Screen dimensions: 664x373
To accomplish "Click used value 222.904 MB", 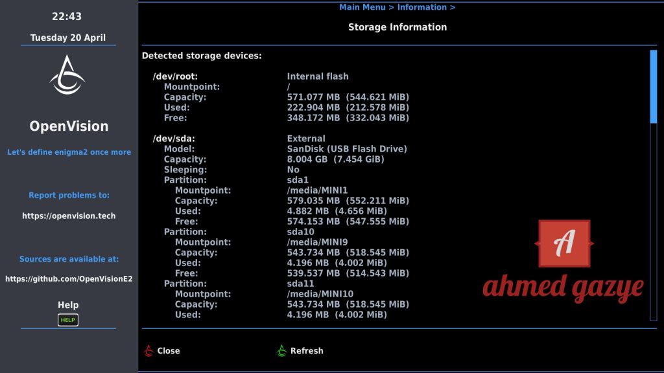I will tap(313, 107).
